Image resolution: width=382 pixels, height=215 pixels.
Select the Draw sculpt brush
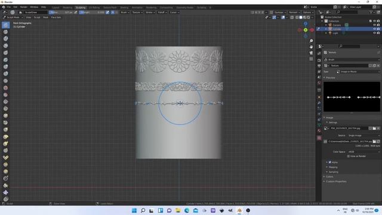[x=5, y=25]
